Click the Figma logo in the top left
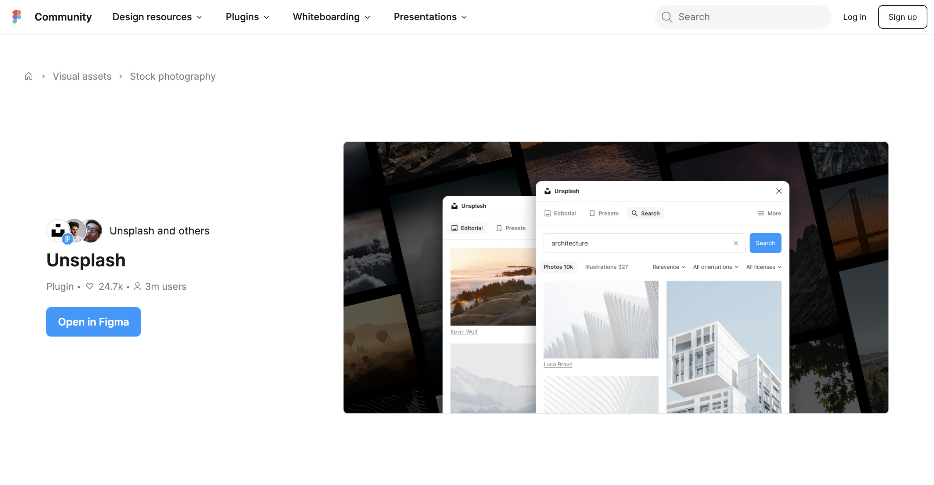This screenshot has height=485, width=934. pyautogui.click(x=16, y=17)
